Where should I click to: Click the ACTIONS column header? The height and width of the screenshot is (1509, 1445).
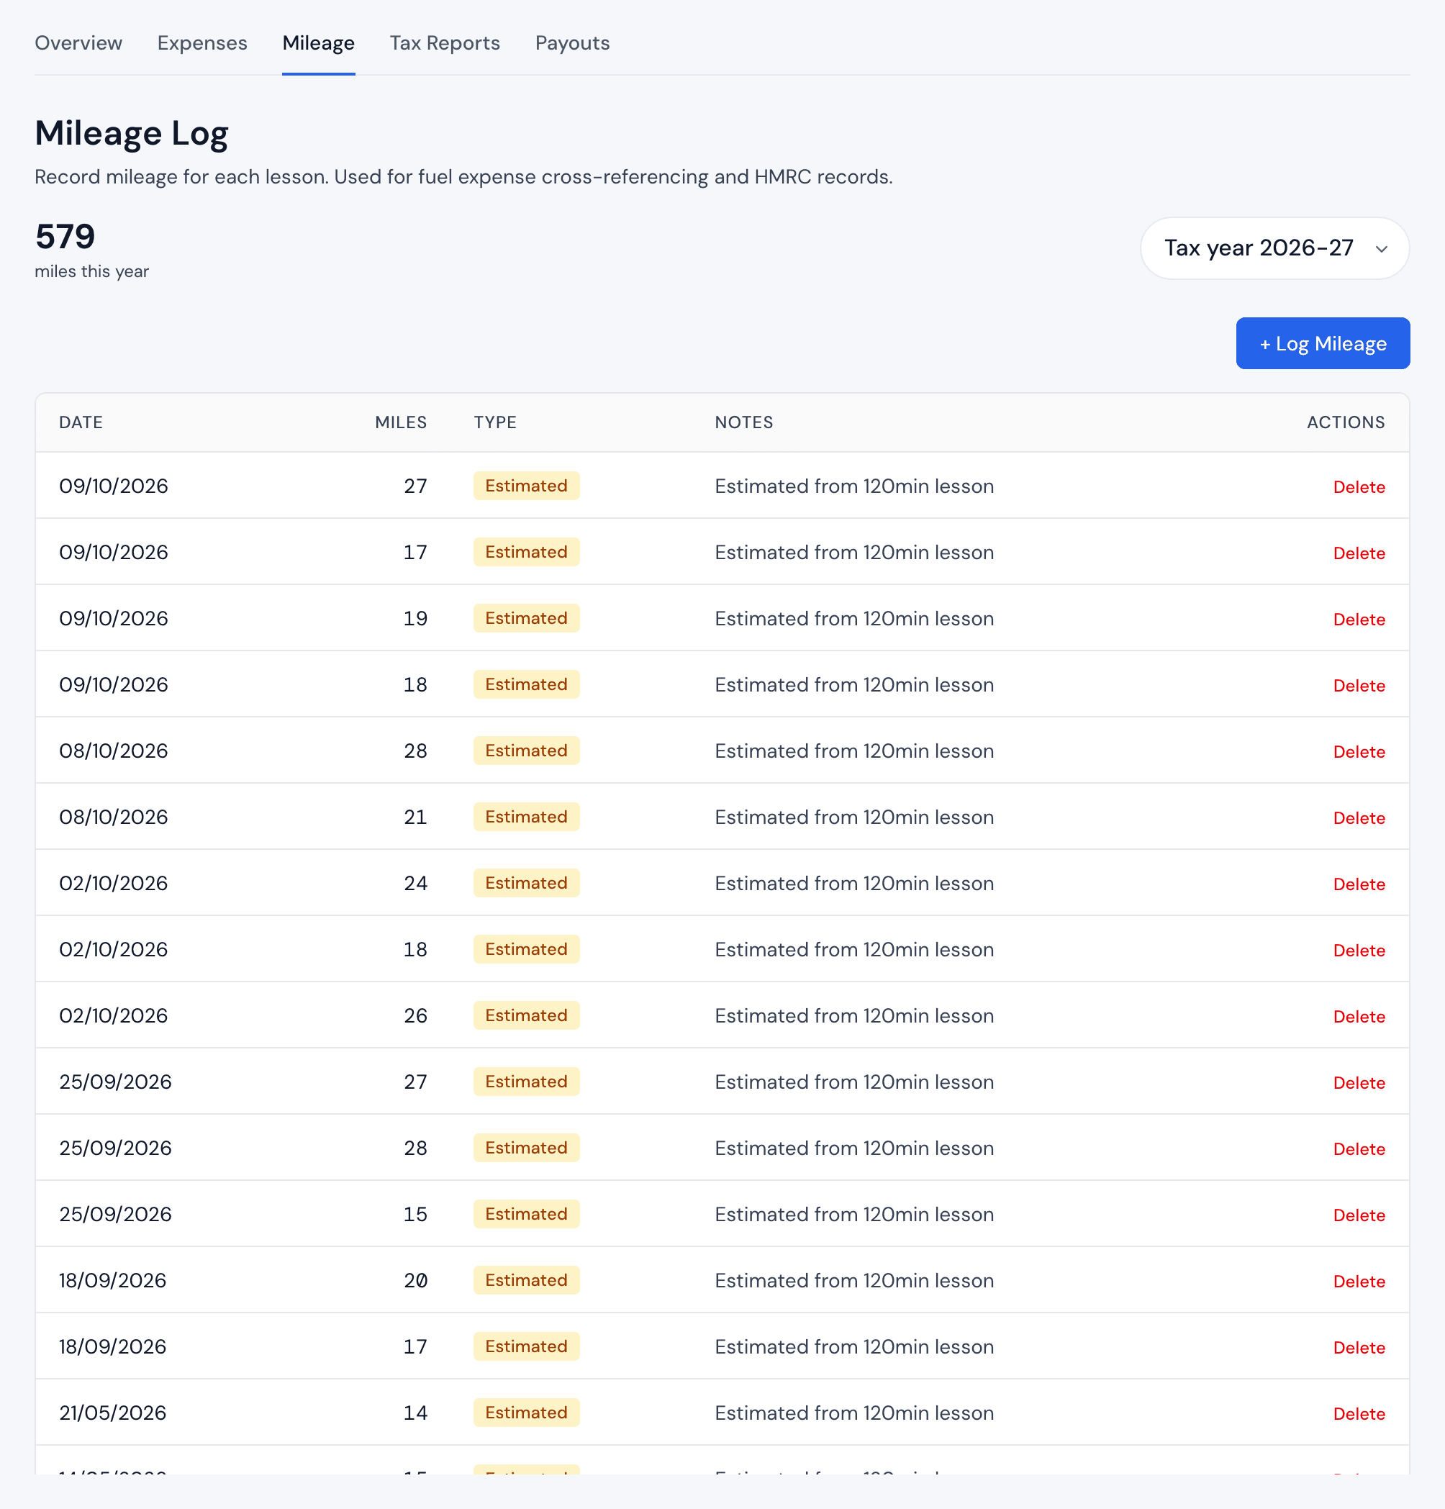1346,422
